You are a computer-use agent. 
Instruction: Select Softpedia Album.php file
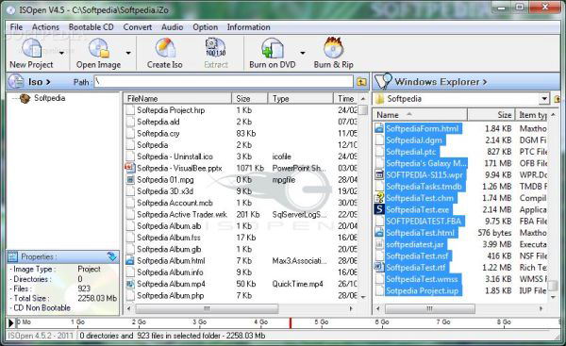(171, 295)
